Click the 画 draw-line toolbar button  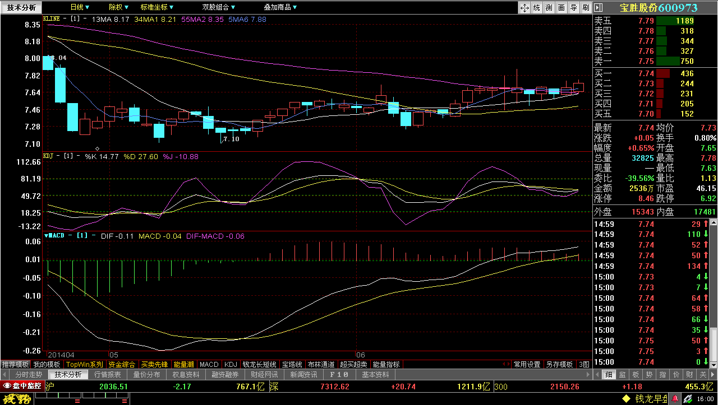[x=561, y=7]
